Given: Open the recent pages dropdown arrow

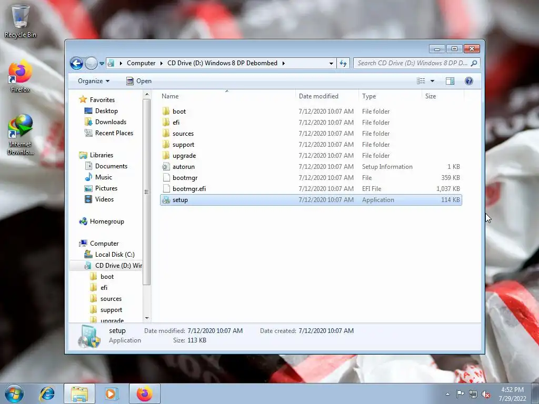Looking at the screenshot, I should 102,64.
